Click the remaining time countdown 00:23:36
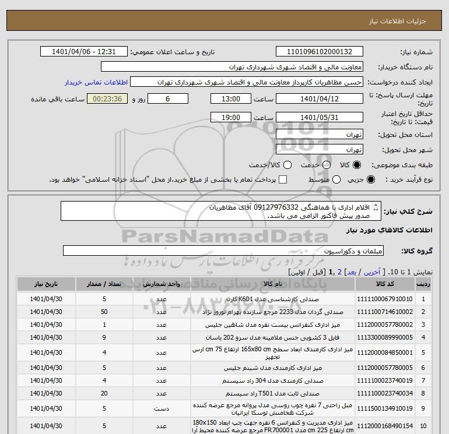The height and width of the screenshot is (434, 449). [107, 98]
